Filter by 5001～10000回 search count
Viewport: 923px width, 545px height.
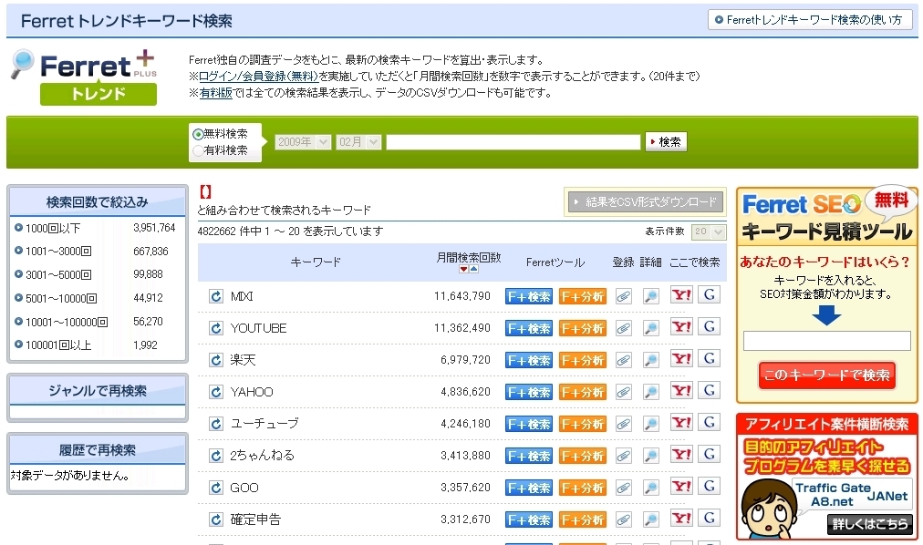(60, 298)
